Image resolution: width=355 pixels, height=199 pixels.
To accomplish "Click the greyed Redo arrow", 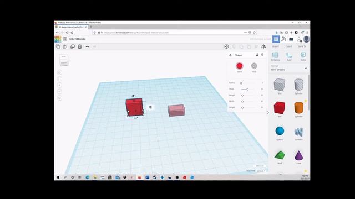I will click(x=94, y=46).
